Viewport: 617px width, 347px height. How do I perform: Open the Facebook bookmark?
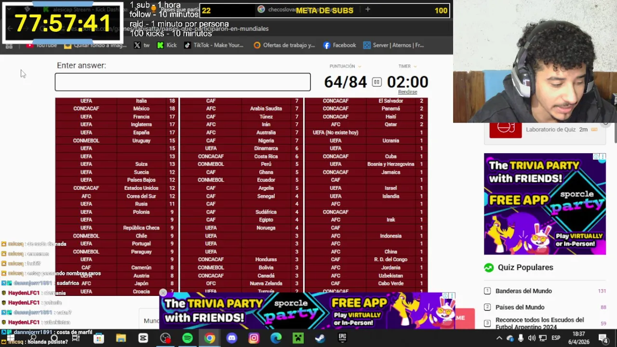(x=339, y=45)
